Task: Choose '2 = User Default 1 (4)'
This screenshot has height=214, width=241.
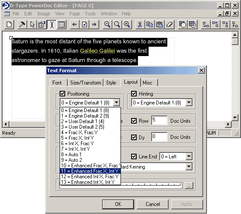Action: click(90, 121)
